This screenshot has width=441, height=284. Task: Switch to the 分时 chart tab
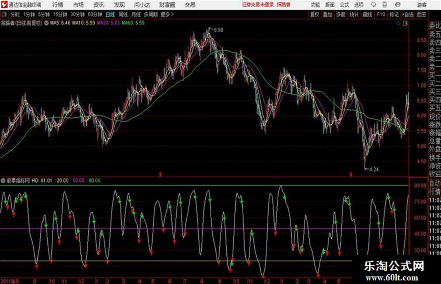click(15, 14)
